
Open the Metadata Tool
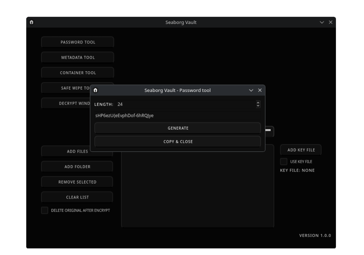click(78, 58)
